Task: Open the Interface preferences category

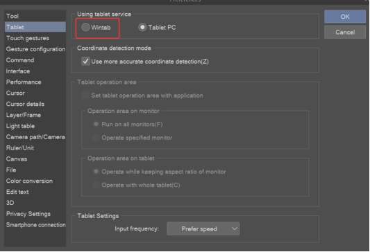Action: [x=35, y=71]
